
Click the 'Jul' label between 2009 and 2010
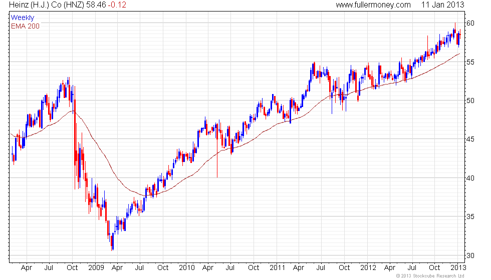tap(139, 268)
